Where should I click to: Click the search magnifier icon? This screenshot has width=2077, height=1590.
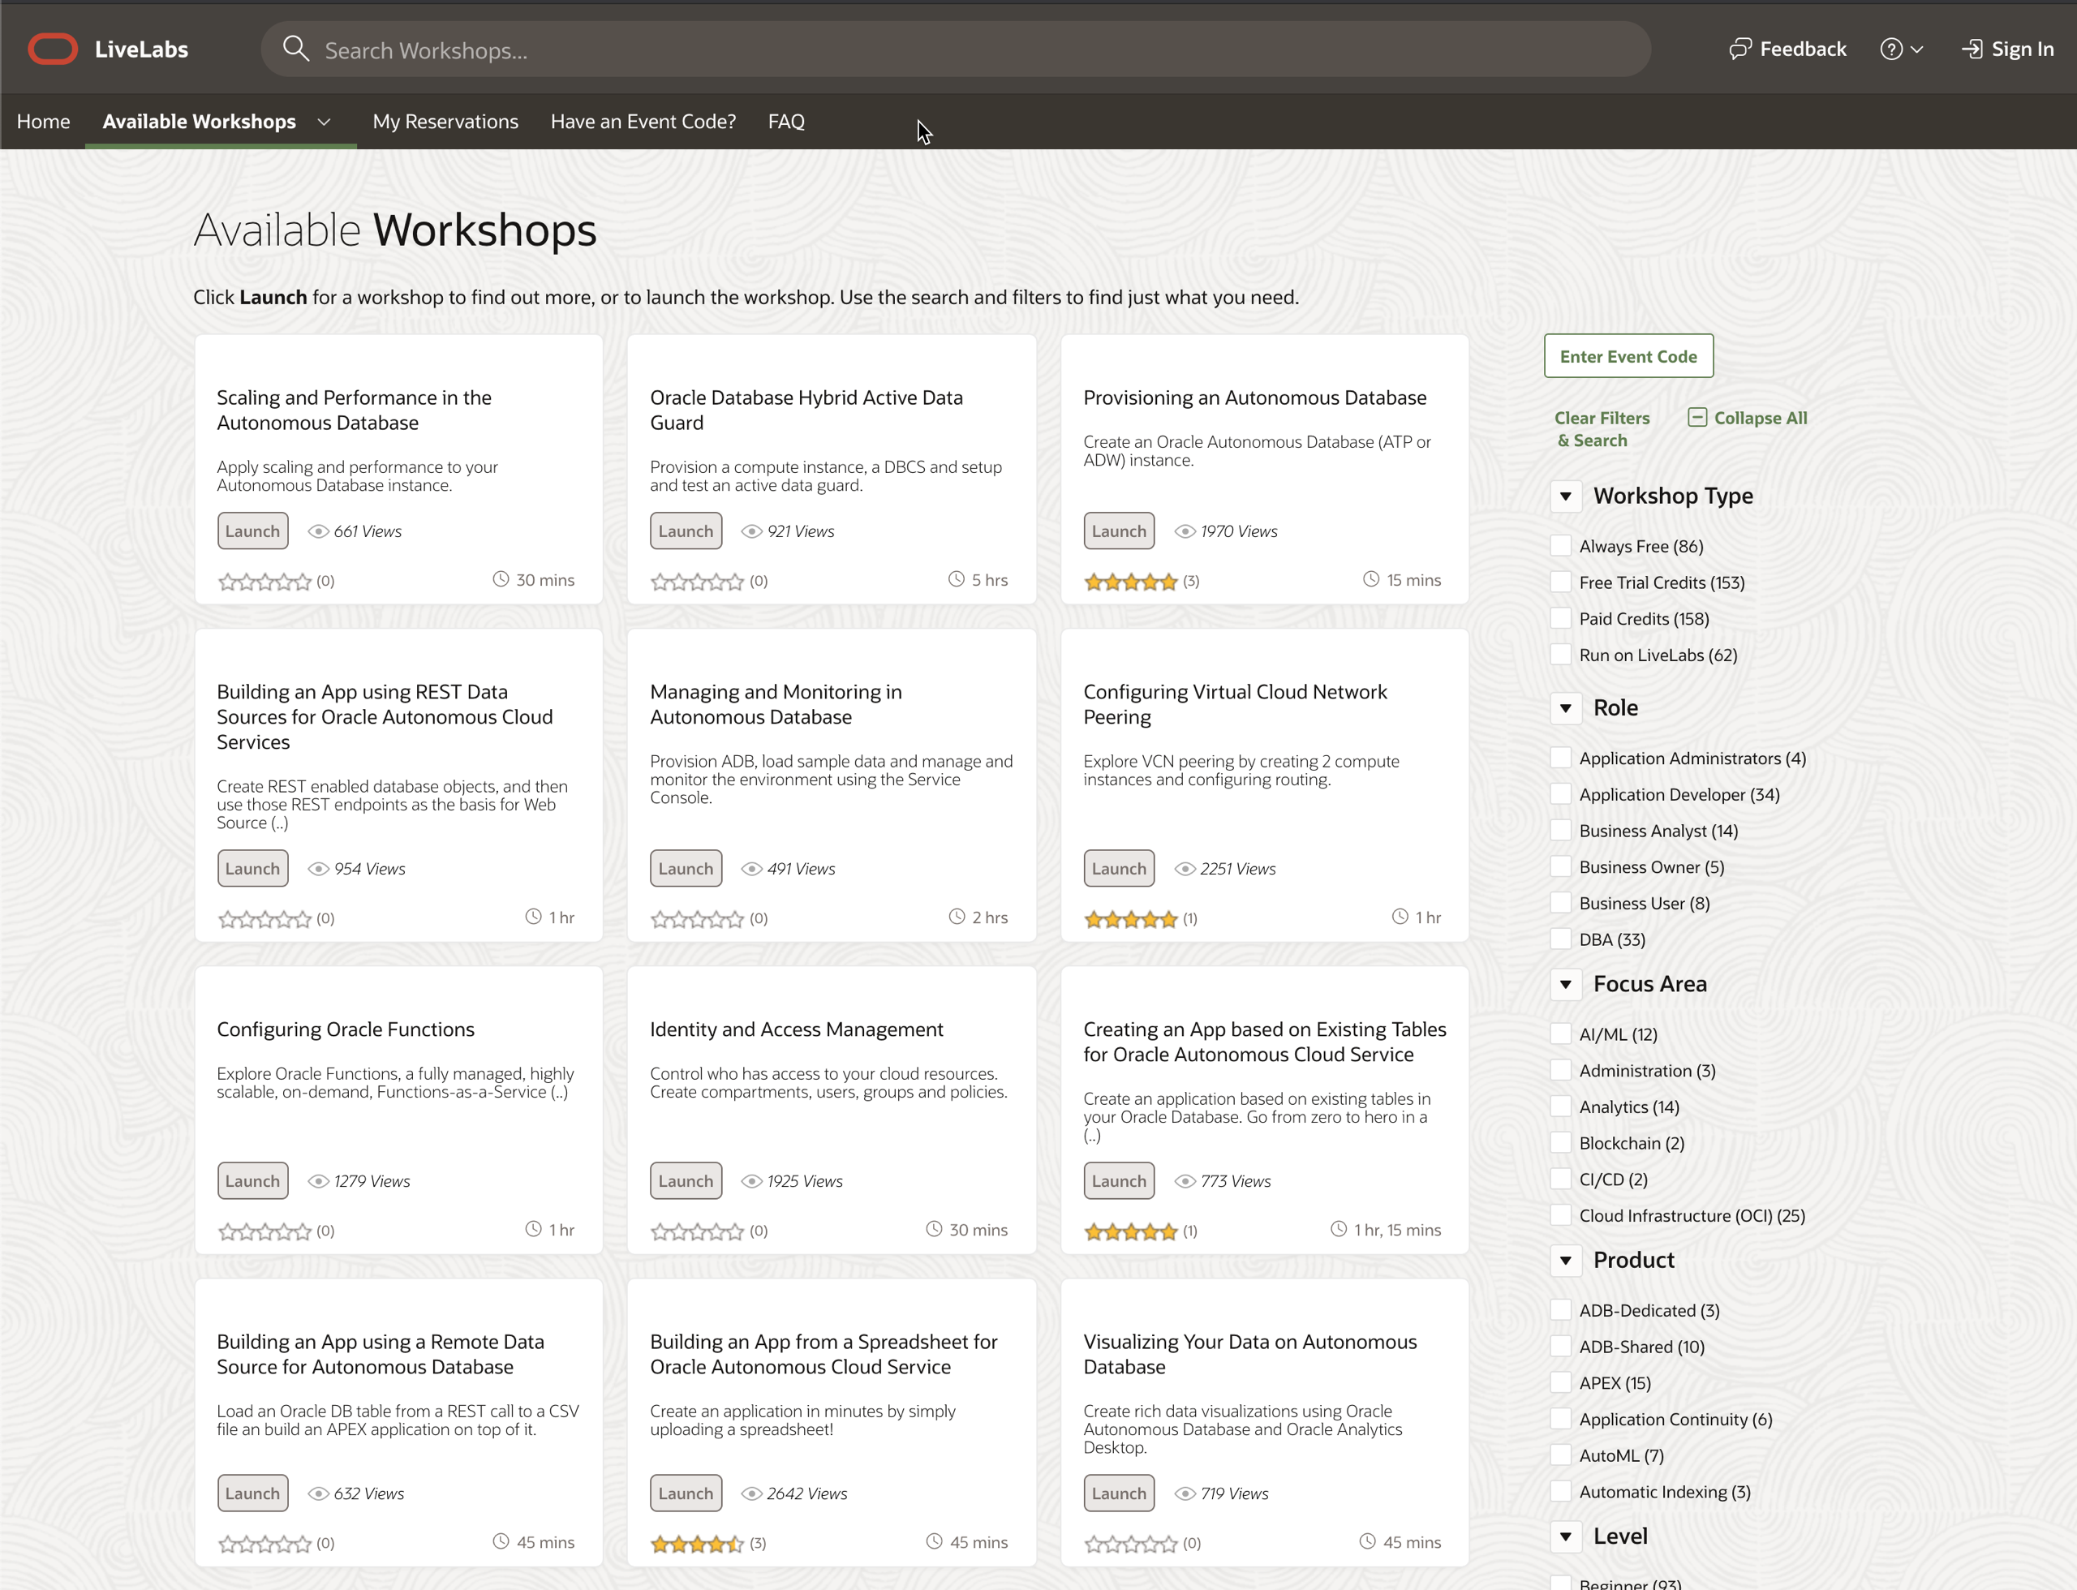296,49
